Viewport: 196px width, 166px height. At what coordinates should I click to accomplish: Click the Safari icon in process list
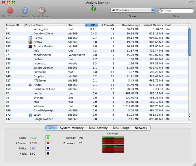(30, 115)
